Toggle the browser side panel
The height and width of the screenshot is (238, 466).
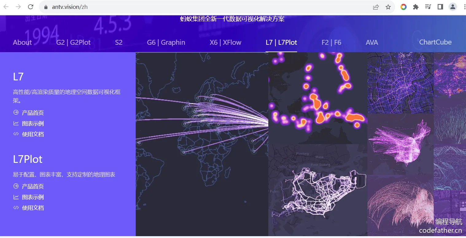click(440, 7)
